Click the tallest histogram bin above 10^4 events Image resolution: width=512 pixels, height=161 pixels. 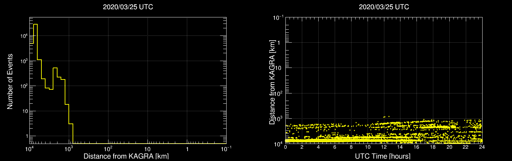point(35,84)
